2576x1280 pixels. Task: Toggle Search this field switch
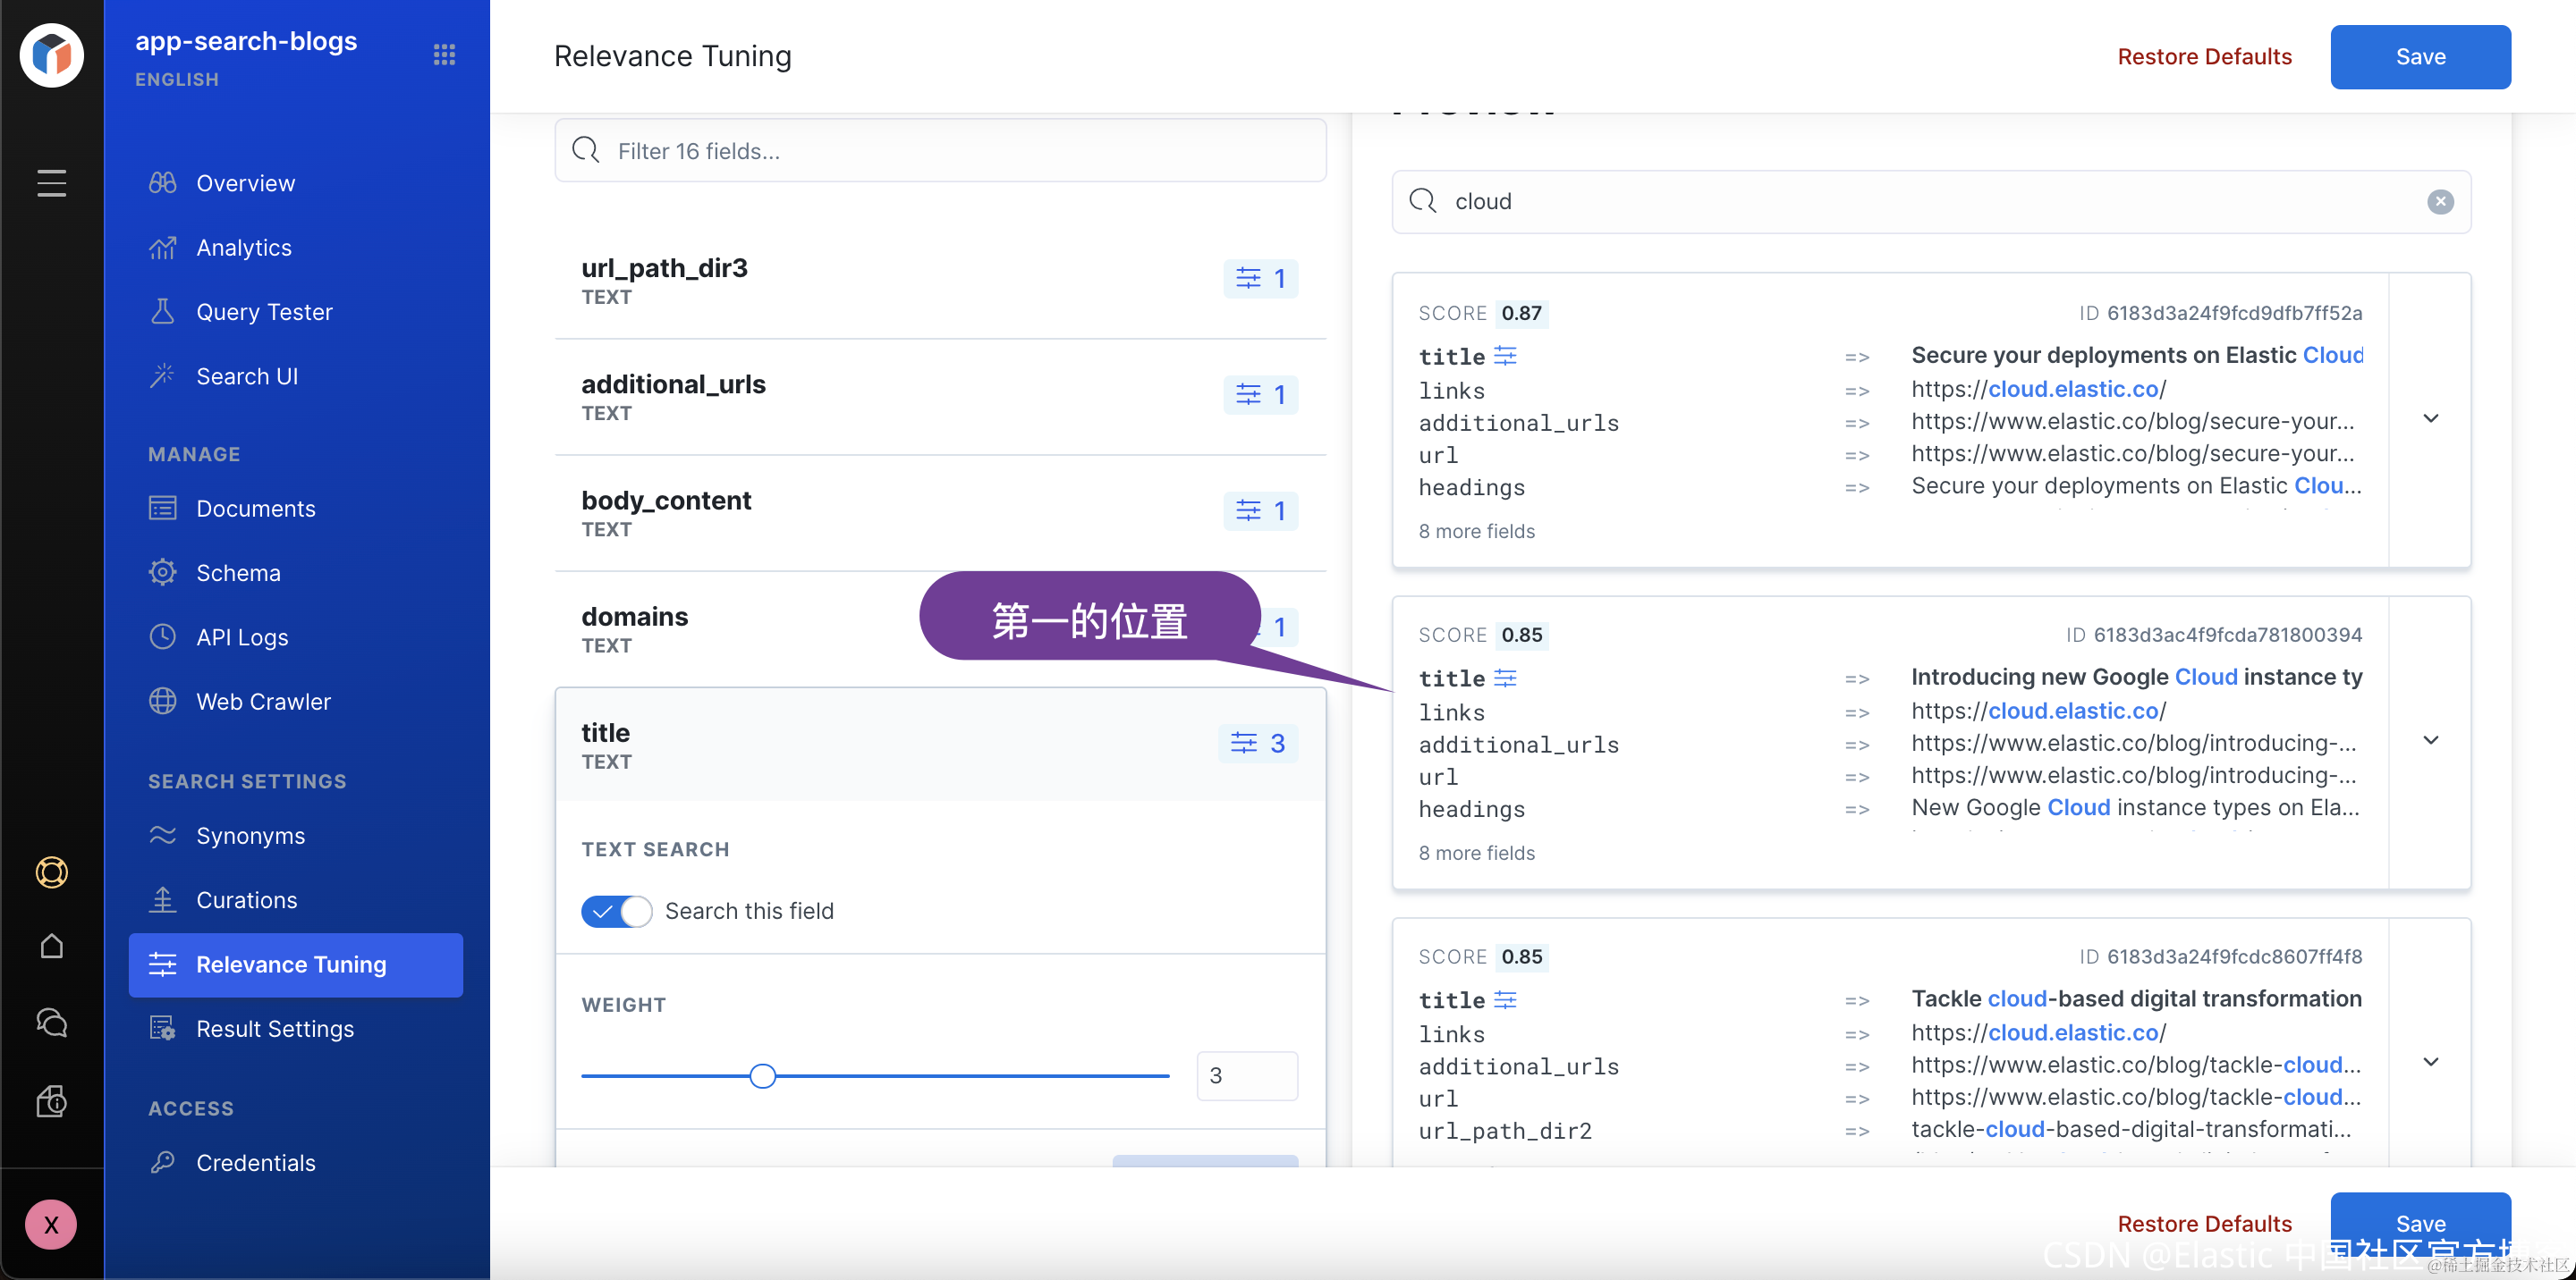[616, 912]
